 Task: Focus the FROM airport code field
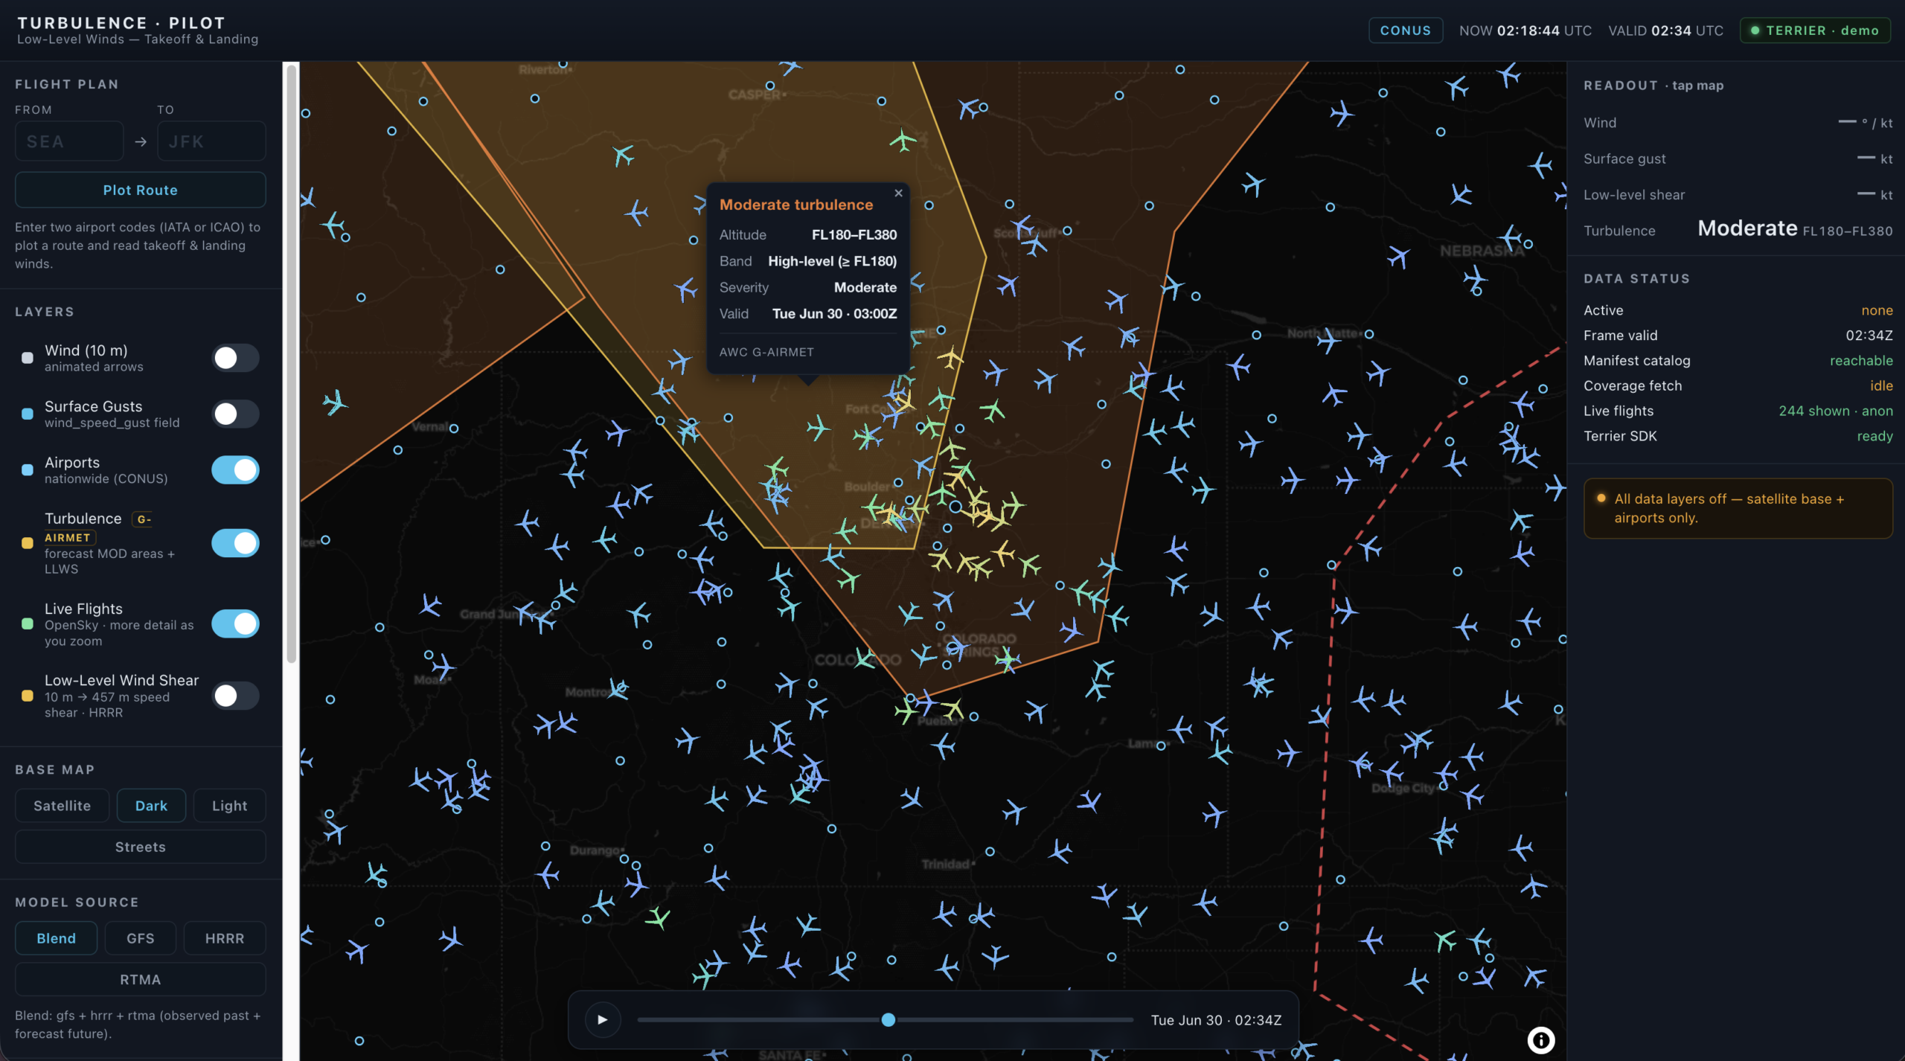coord(69,141)
